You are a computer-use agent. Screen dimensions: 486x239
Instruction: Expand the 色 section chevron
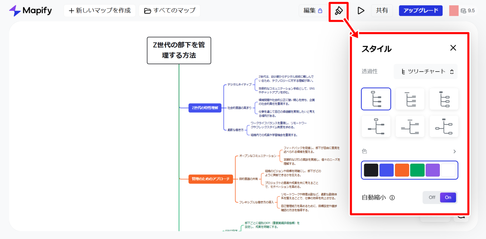tap(455, 151)
